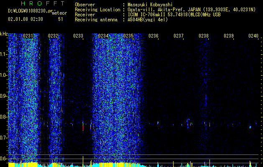Click the ICOM IC-706mkII receiver text
The width and height of the screenshot is (263, 167).
pyautogui.click(x=174, y=15)
